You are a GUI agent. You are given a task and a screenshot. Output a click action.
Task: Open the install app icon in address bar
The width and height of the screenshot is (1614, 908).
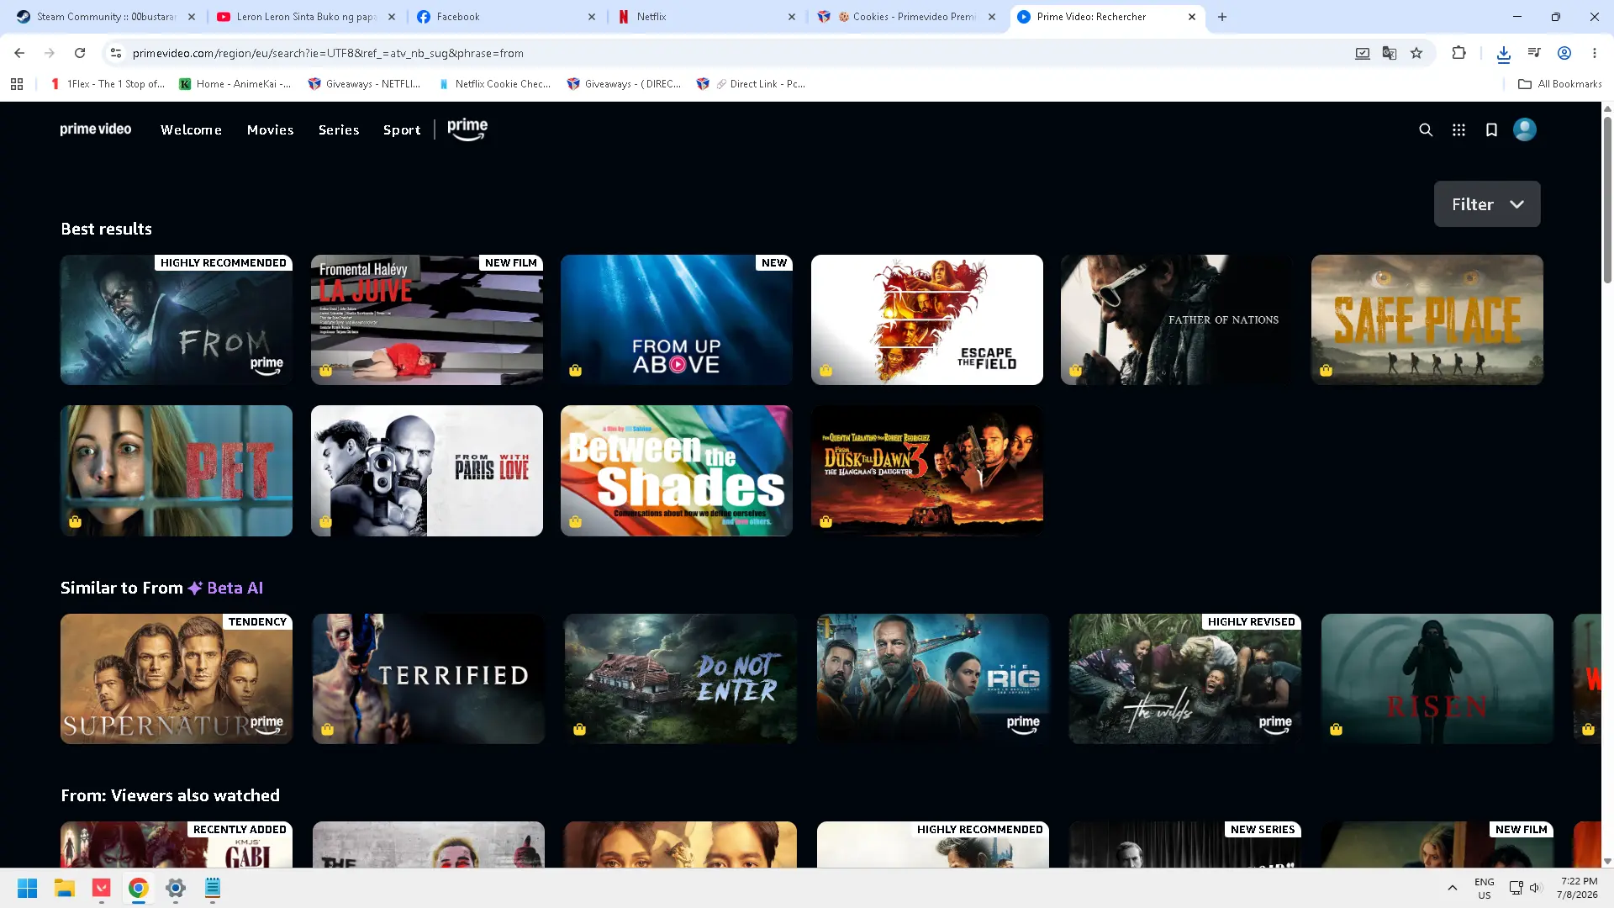pos(1363,53)
